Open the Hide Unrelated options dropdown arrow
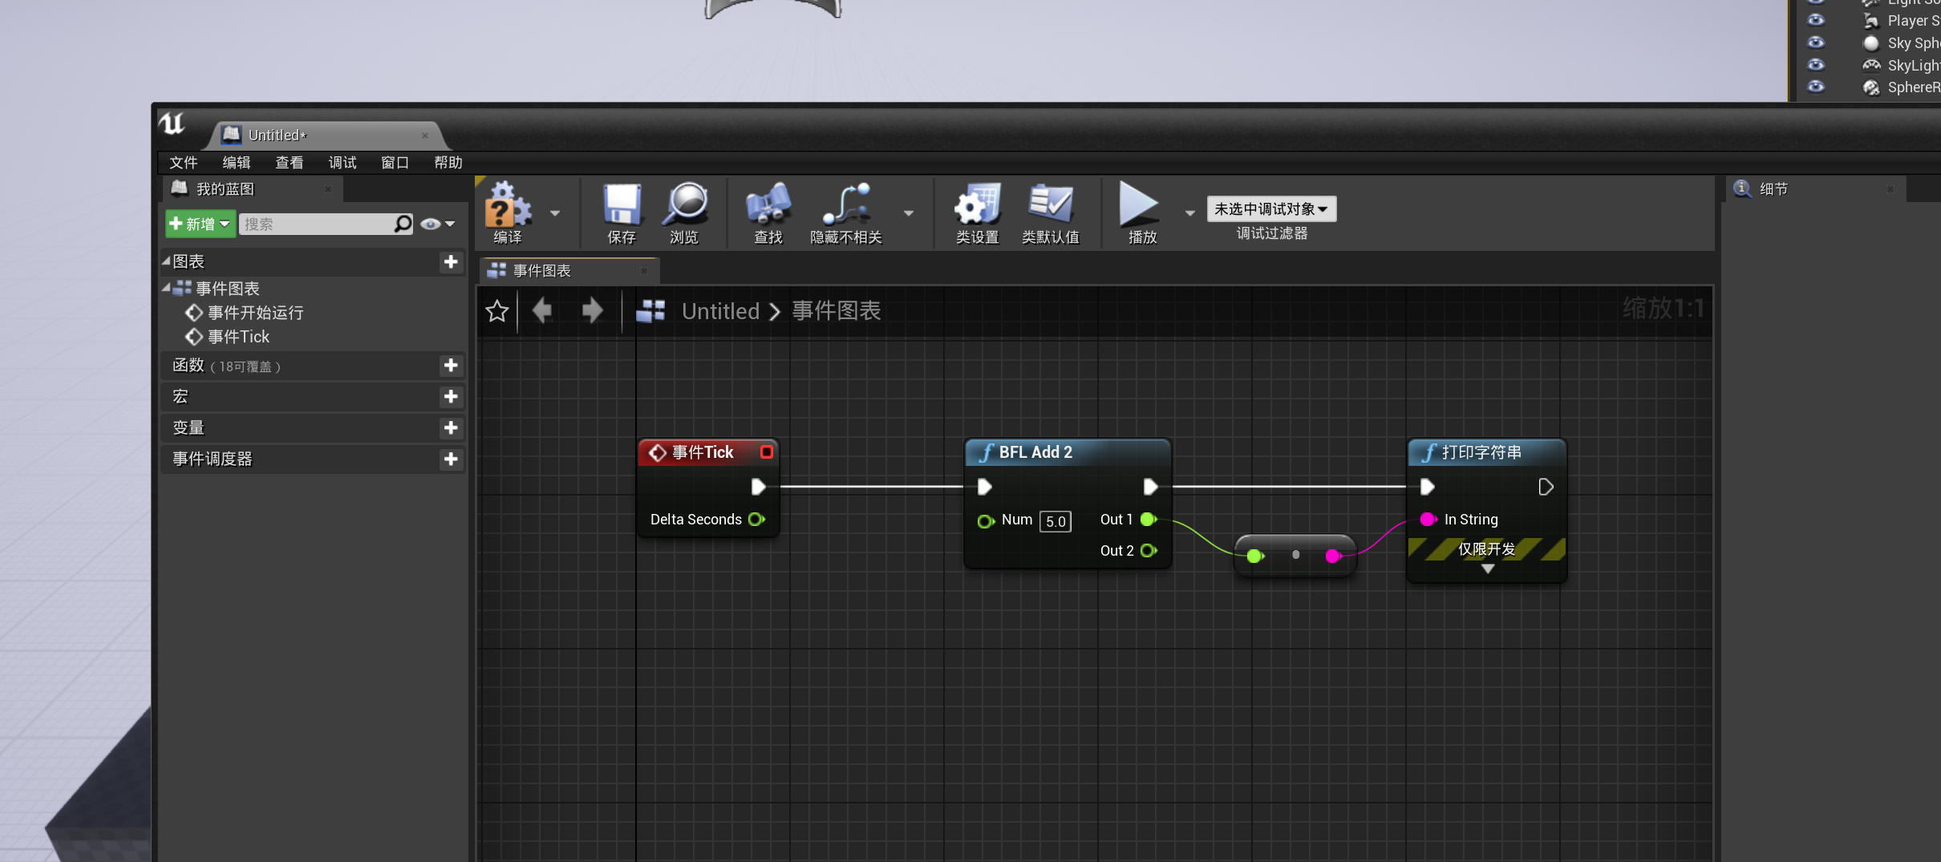 point(909,213)
